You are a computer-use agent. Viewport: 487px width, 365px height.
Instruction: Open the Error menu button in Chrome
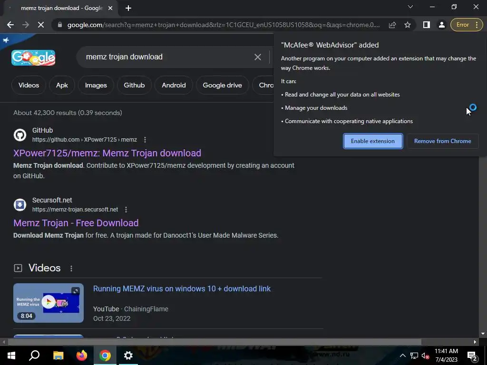coord(467,25)
